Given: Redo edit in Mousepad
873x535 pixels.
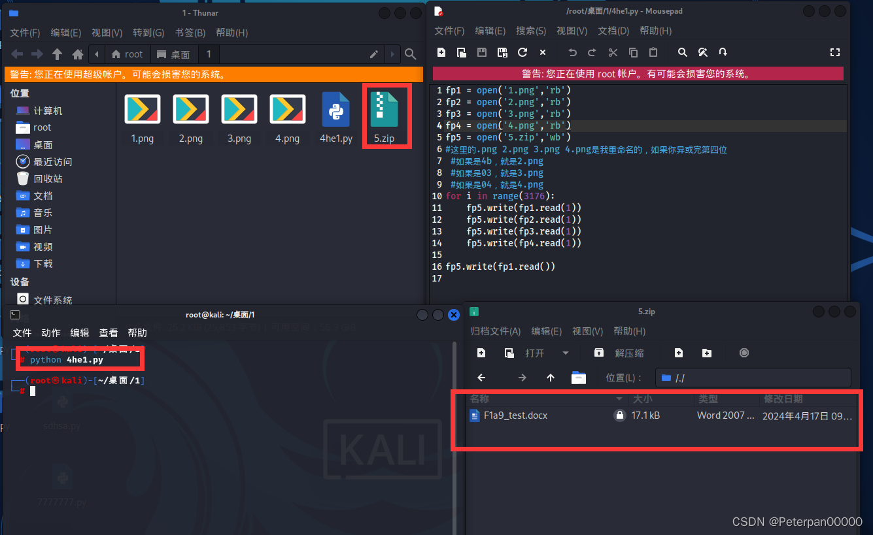Looking at the screenshot, I should [592, 52].
